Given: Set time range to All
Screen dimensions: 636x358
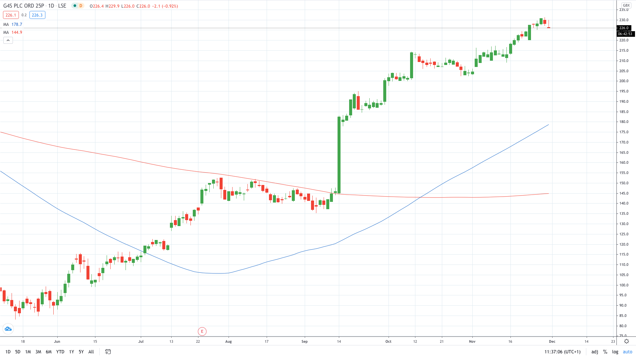Looking at the screenshot, I should pos(91,352).
